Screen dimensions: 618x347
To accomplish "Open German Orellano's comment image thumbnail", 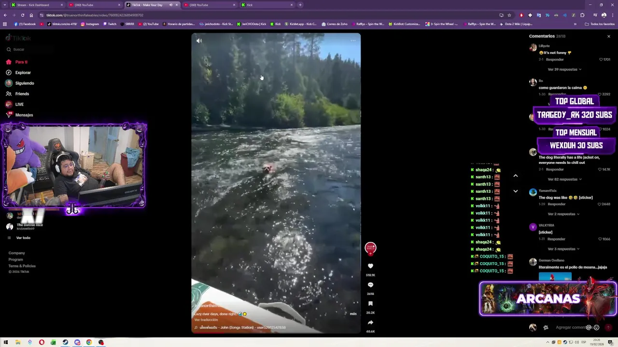I will (555, 276).
